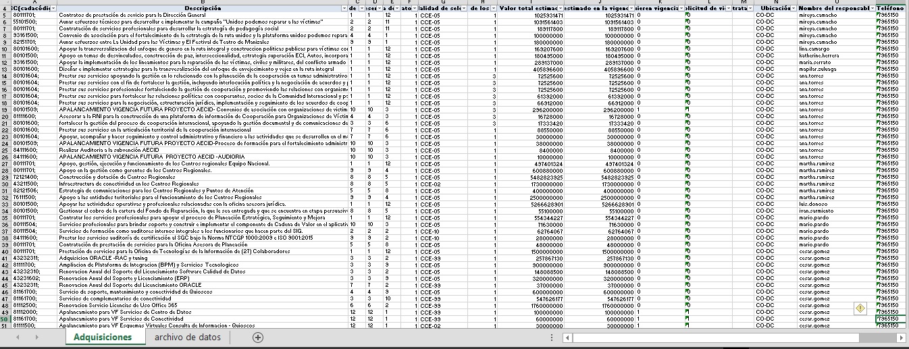Open the column J estimado en la vigencia filter

[x=631, y=8]
